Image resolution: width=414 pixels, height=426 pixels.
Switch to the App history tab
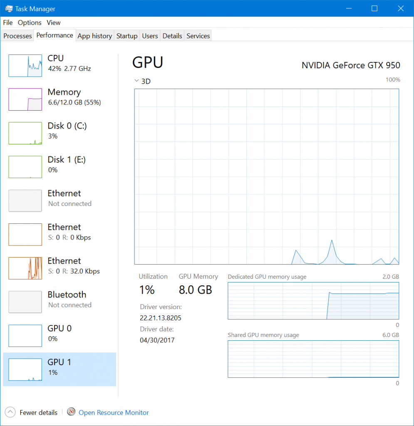(94, 36)
